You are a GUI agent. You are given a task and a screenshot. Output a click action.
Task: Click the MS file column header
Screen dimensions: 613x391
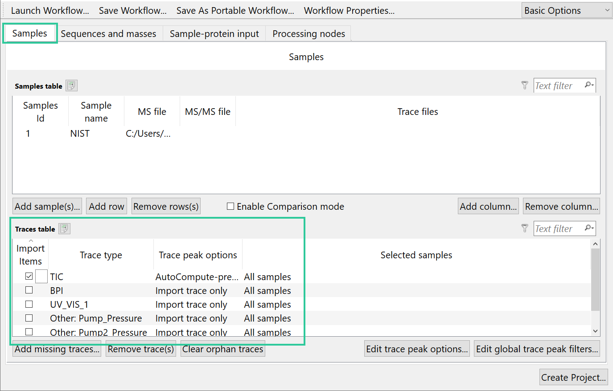(152, 112)
